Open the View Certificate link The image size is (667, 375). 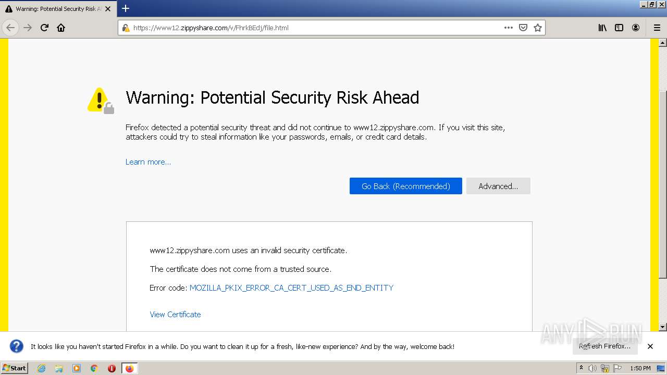pyautogui.click(x=175, y=315)
